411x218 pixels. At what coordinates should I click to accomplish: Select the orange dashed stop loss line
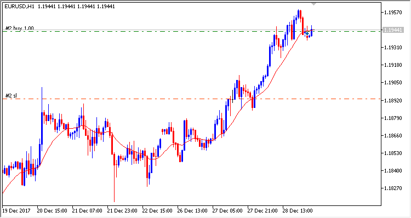click(x=191, y=99)
